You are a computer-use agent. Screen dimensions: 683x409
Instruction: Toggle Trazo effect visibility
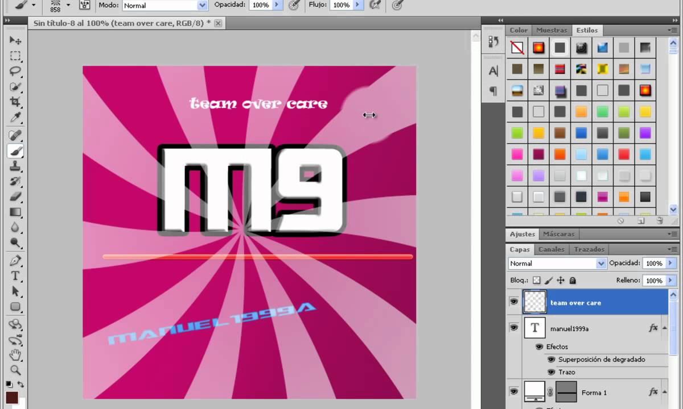551,372
